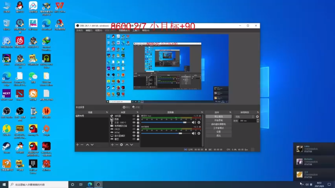Open the Windows Start menu
The width and height of the screenshot is (335, 188).
(4, 184)
